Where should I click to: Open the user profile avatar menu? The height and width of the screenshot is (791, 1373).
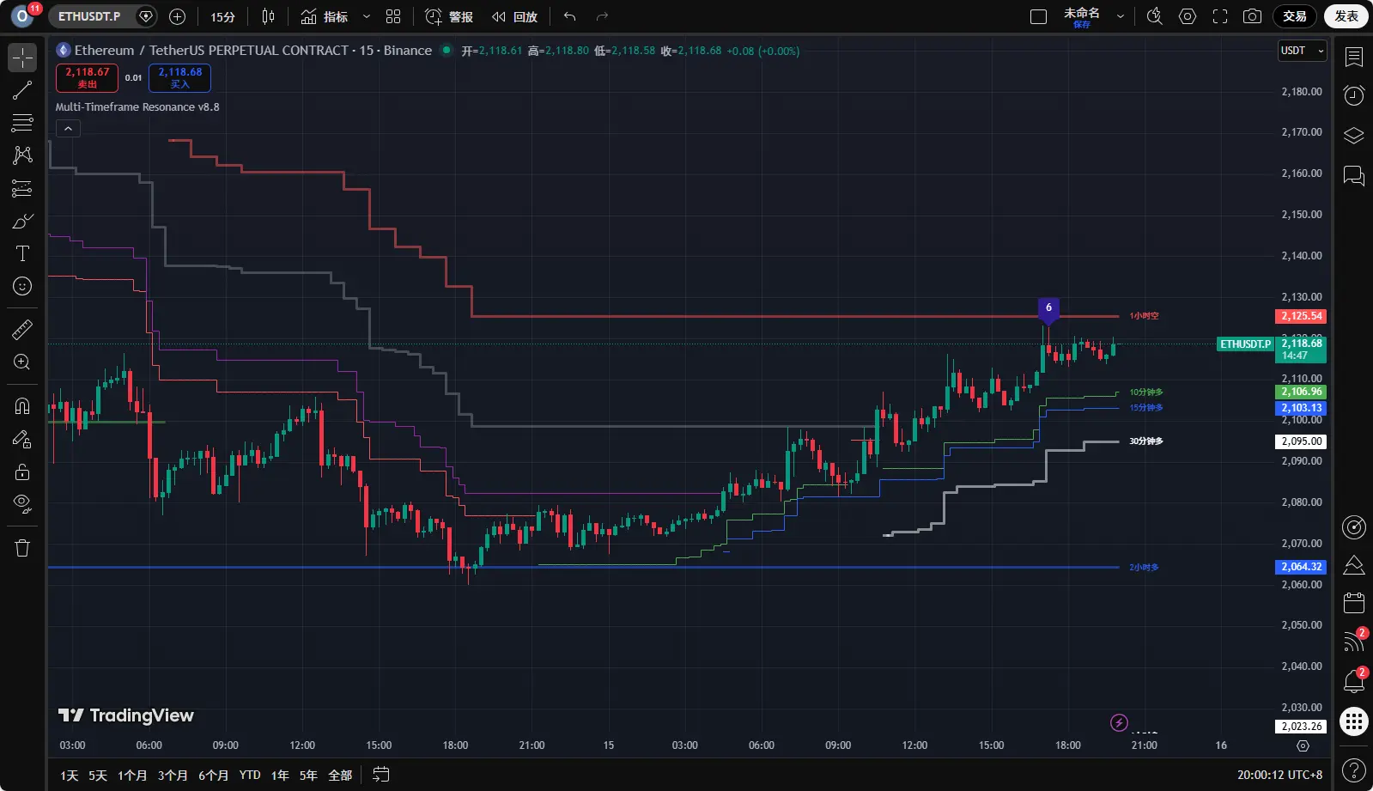22,16
